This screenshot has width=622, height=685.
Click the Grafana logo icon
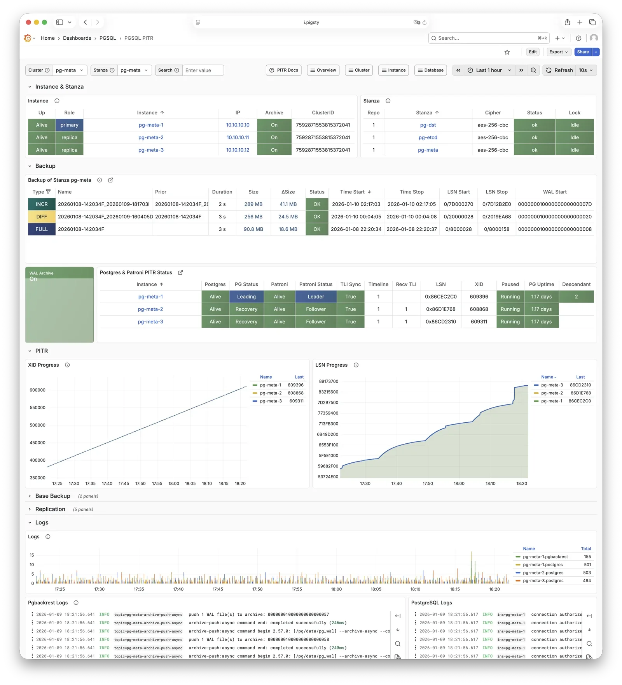coord(28,38)
